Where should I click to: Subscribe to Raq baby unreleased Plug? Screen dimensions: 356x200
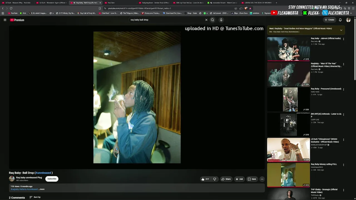coord(52,179)
